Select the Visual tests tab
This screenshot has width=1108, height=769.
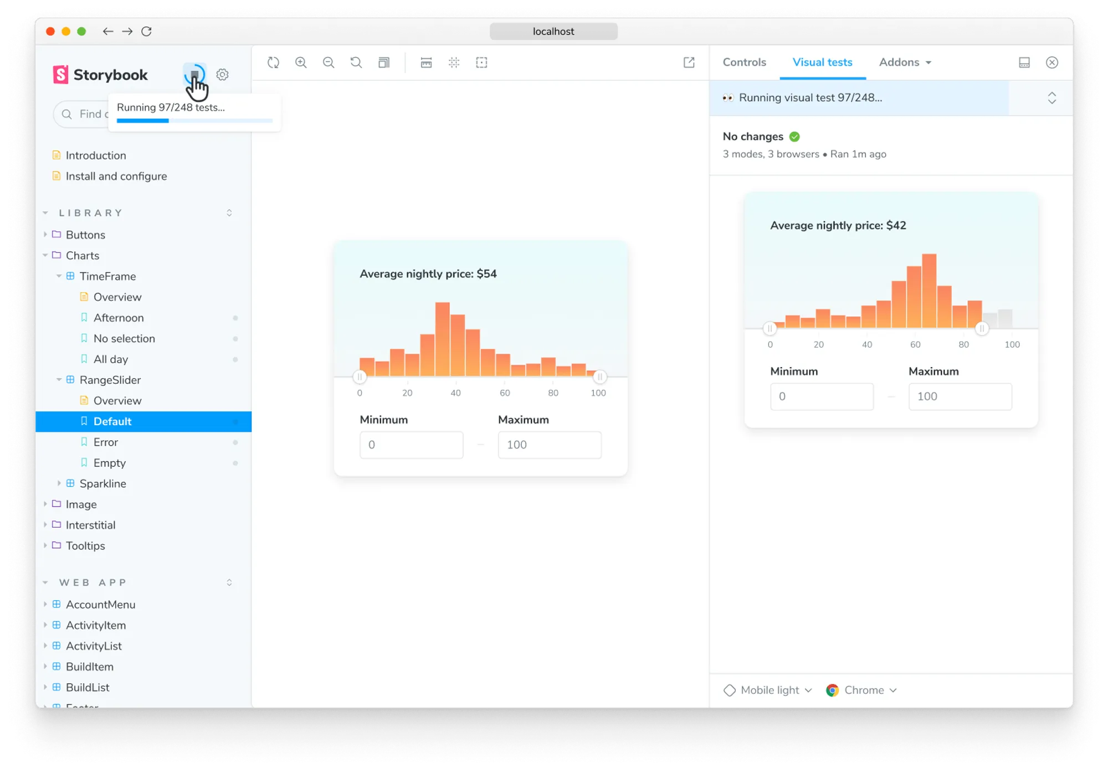[823, 62]
